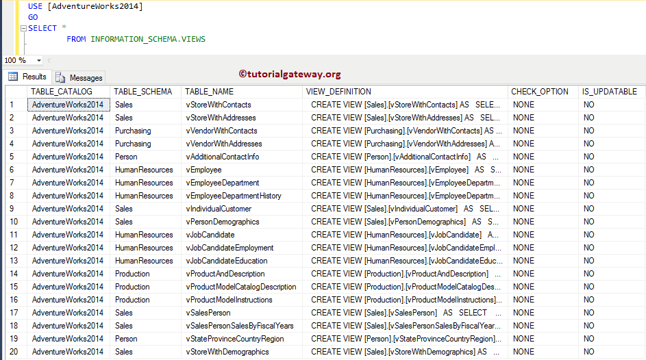Click AdventureWorks2014 cell in row 1
The width and height of the screenshot is (646, 360).
coord(69,105)
